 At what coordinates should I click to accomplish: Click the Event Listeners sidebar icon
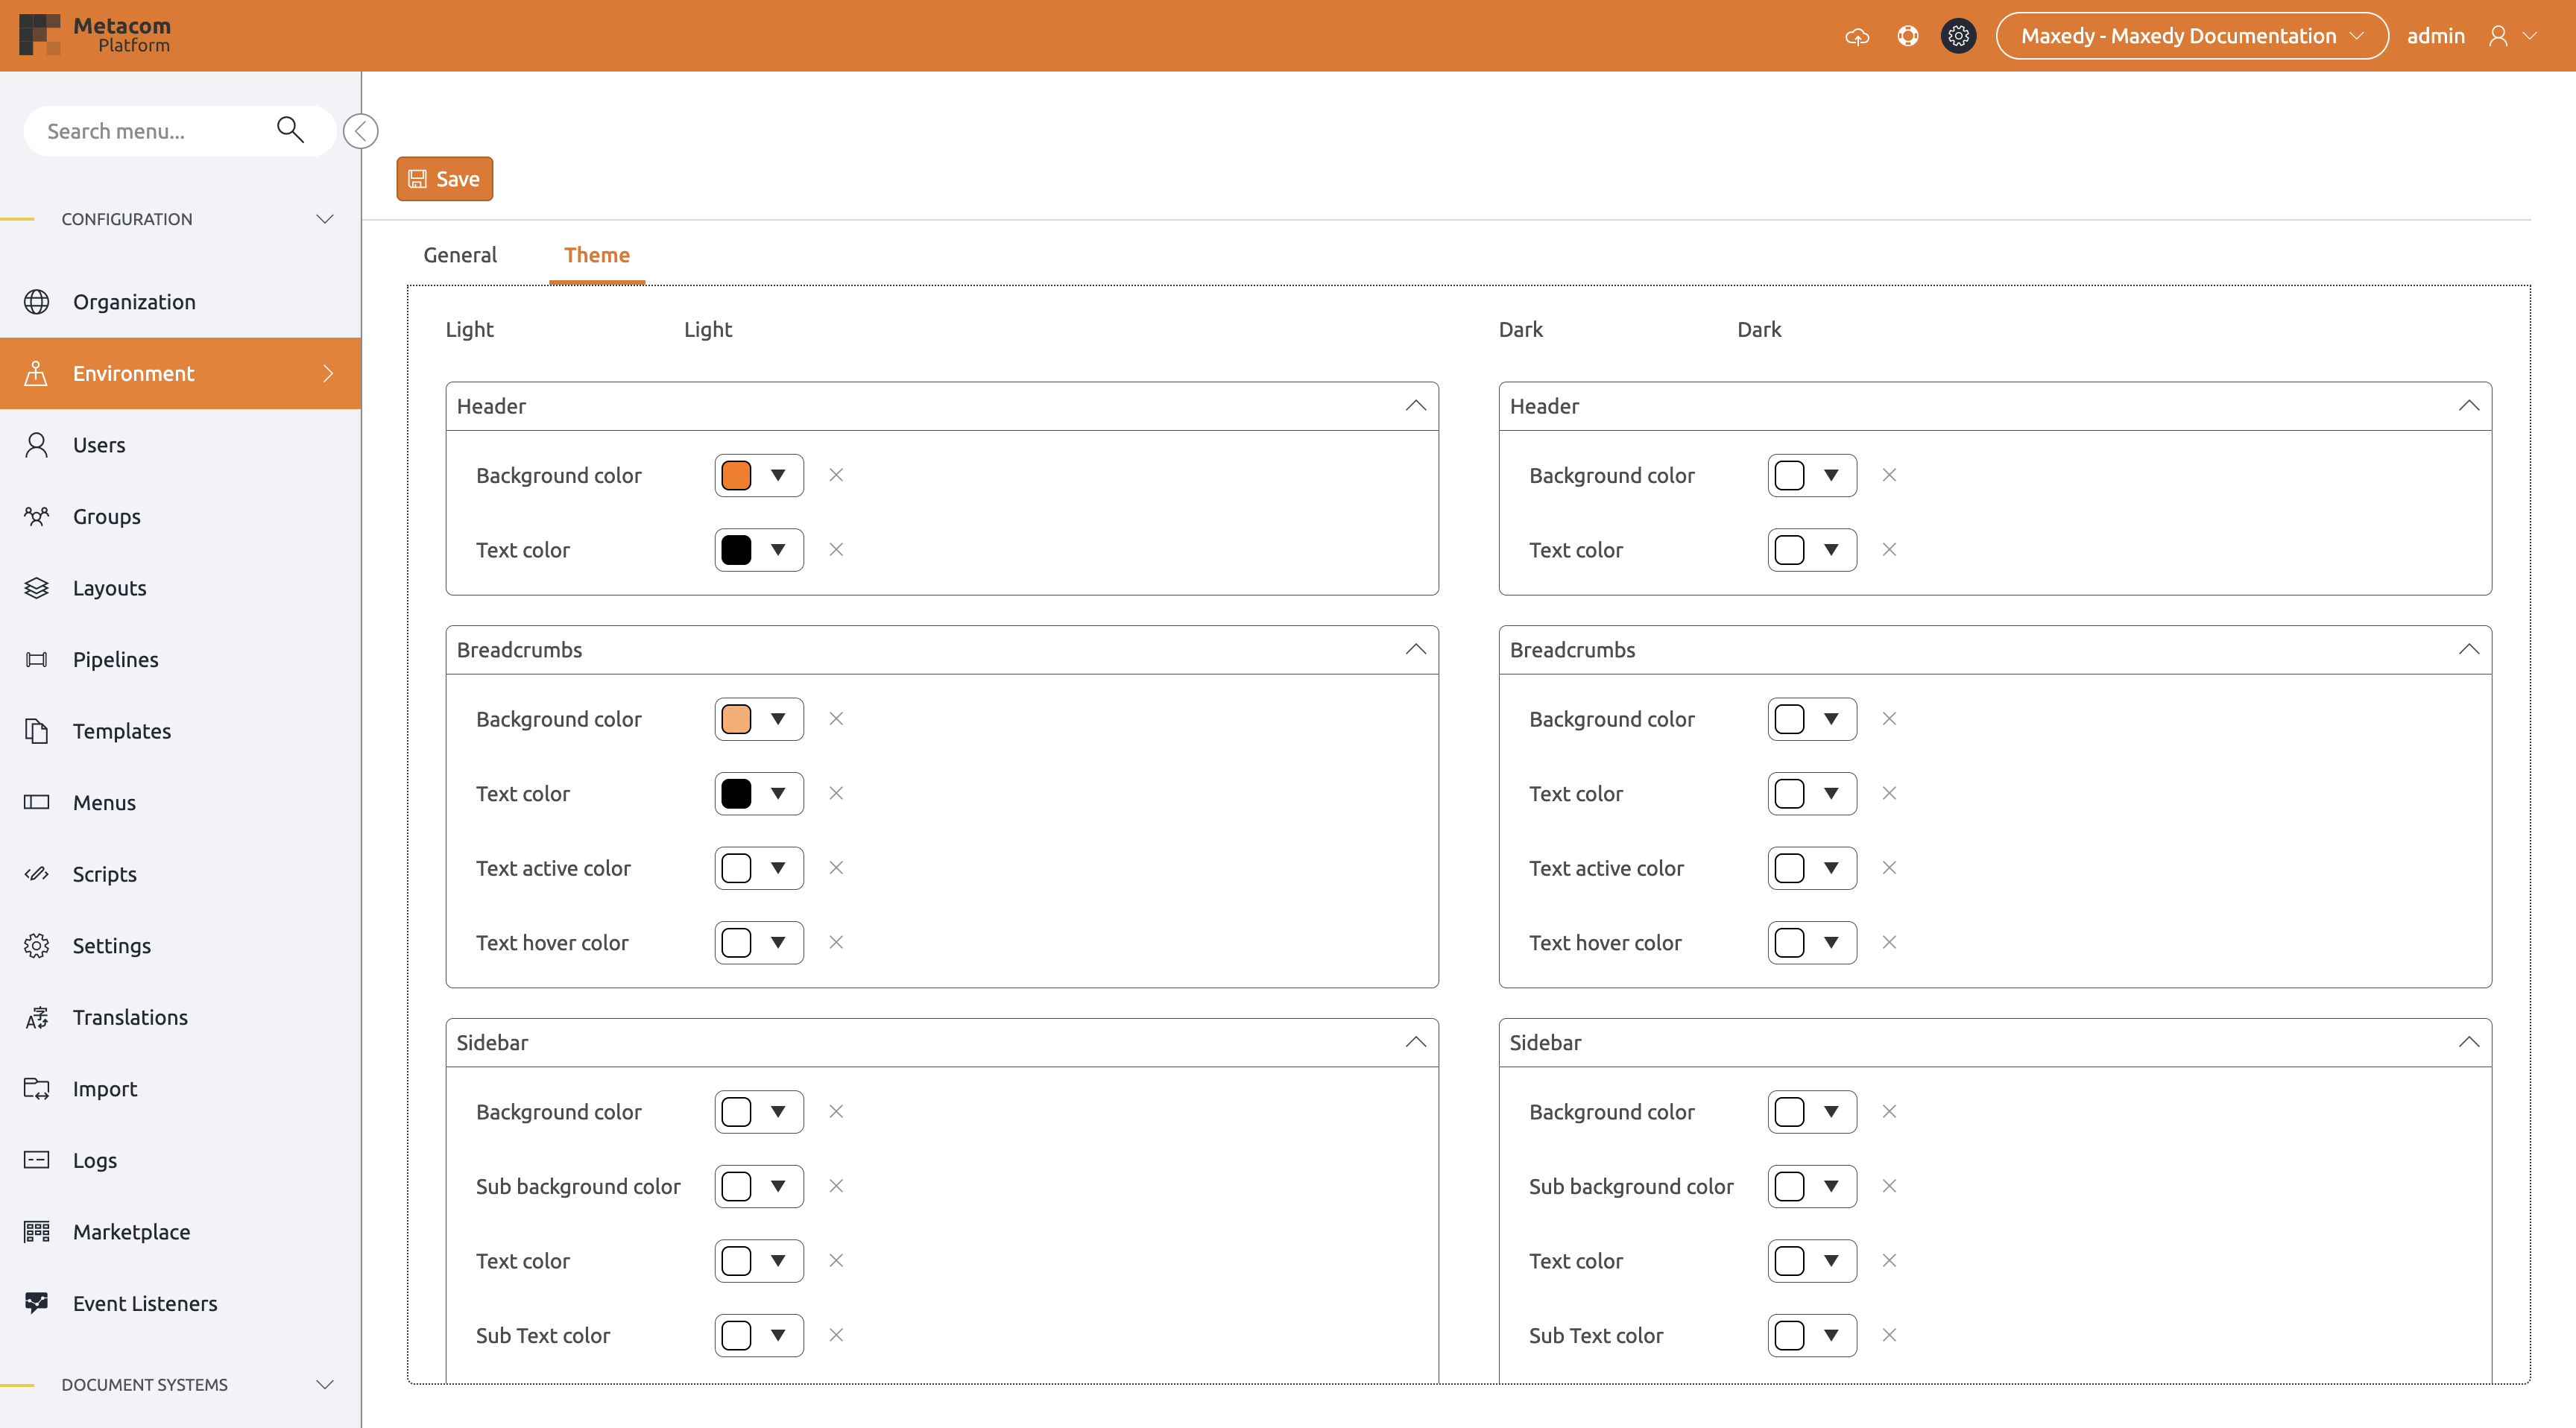[37, 1303]
